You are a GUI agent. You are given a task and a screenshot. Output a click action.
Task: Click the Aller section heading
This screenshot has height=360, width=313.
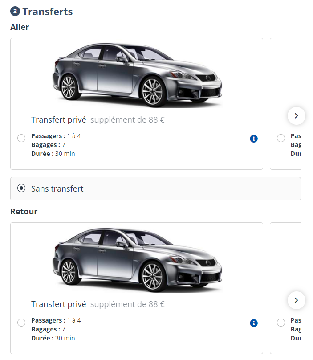(x=20, y=27)
